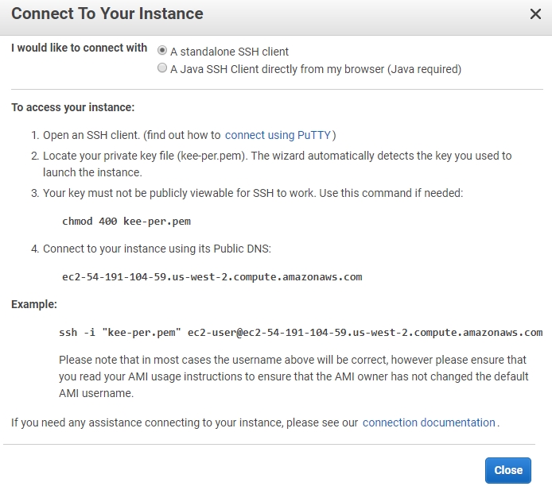Click the chmod 400 kee-per.pem command

click(126, 221)
